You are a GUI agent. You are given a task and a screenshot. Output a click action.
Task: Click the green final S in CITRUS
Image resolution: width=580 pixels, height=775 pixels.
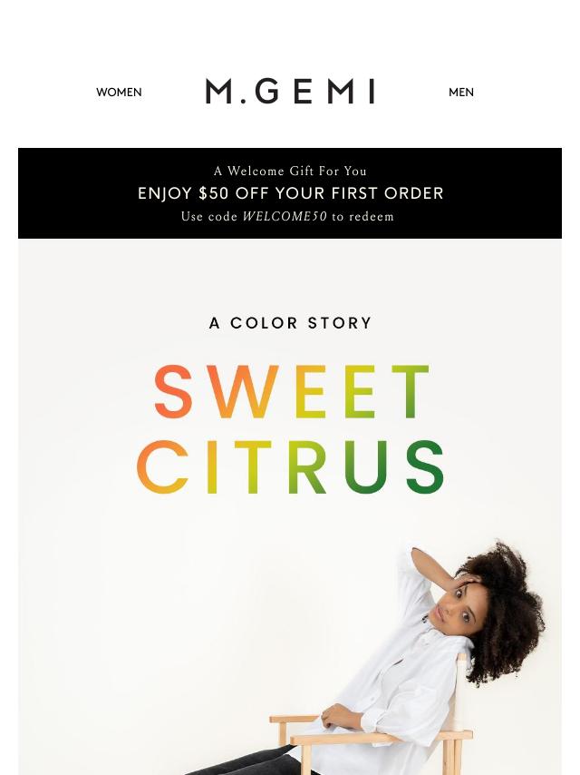click(x=424, y=467)
